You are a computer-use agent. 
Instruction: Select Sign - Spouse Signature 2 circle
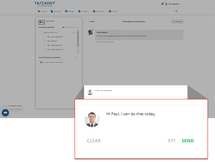(x=45, y=37)
